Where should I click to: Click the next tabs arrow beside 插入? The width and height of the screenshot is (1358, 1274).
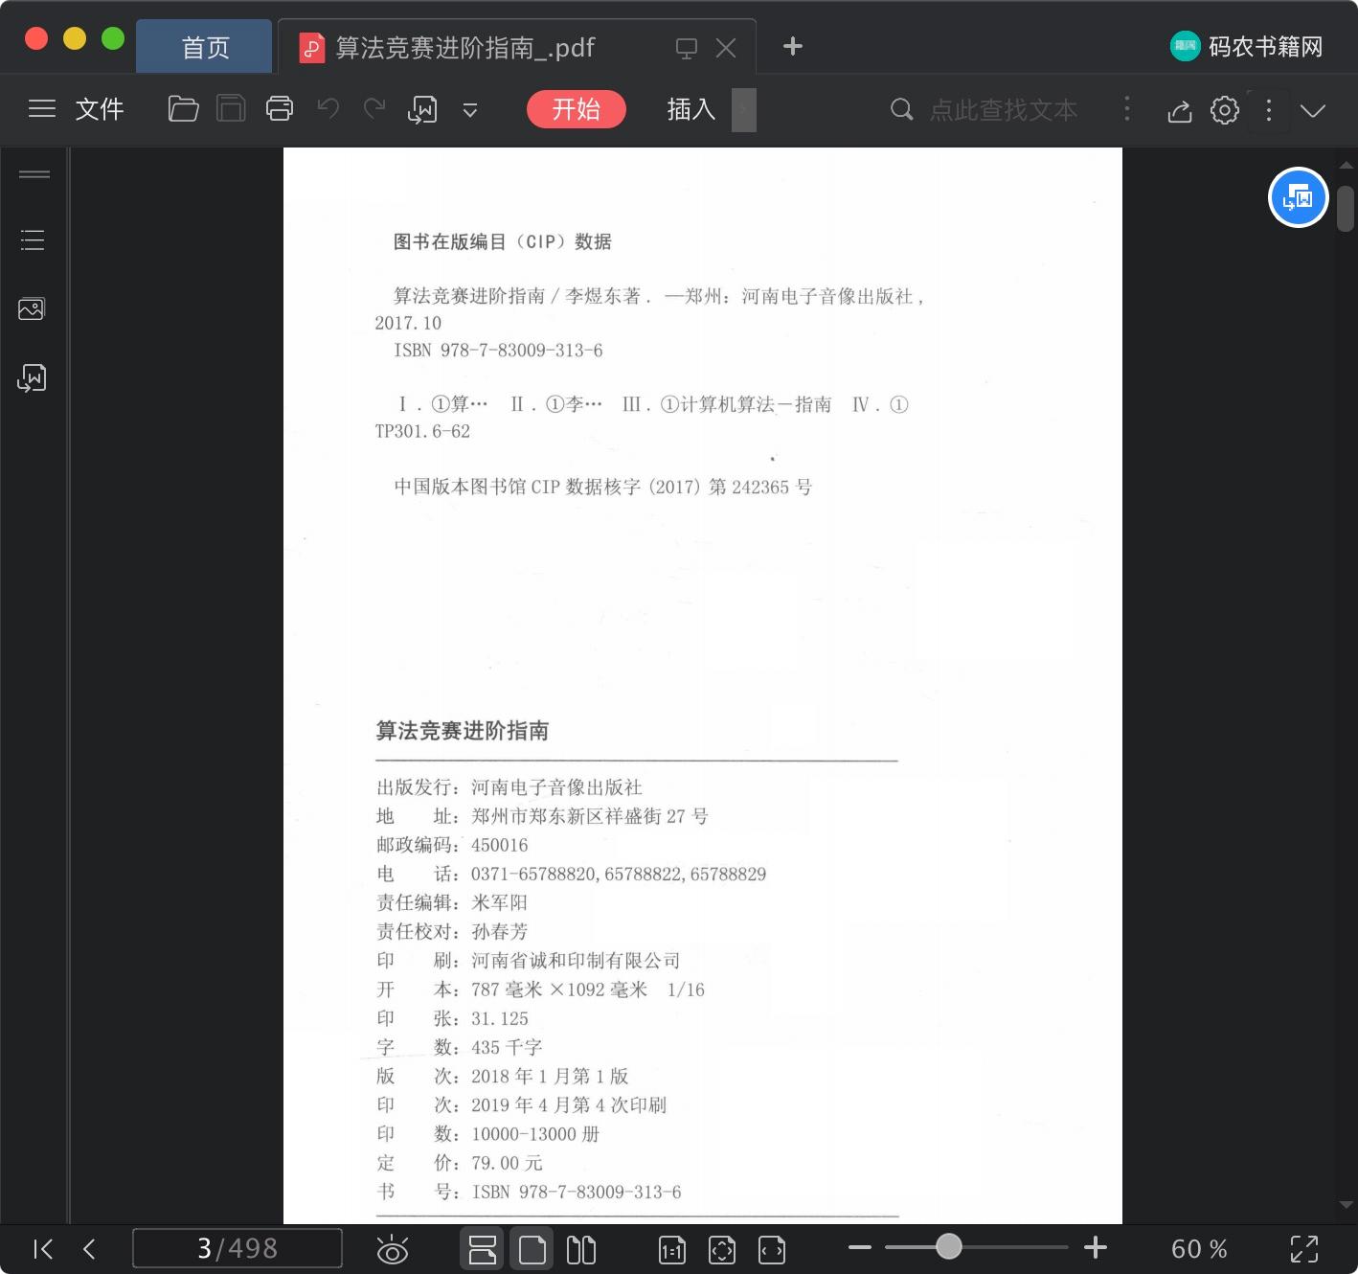coord(744,109)
